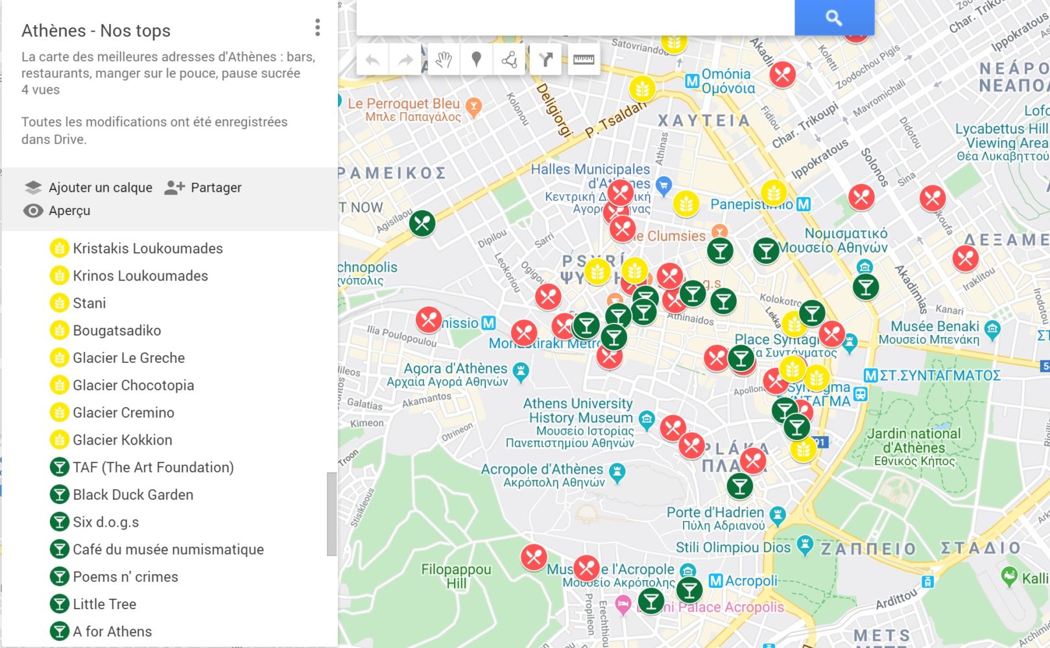Click the Athènes - Nos tops title

[x=96, y=30]
